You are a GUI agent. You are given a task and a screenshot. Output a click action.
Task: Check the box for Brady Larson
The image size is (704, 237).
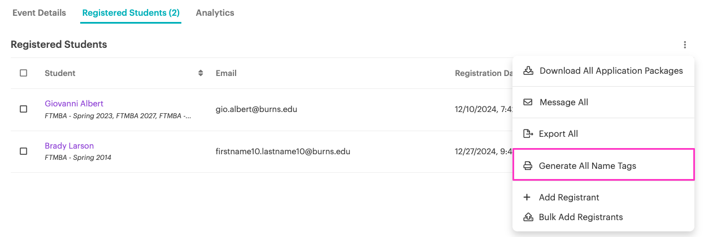click(x=23, y=151)
